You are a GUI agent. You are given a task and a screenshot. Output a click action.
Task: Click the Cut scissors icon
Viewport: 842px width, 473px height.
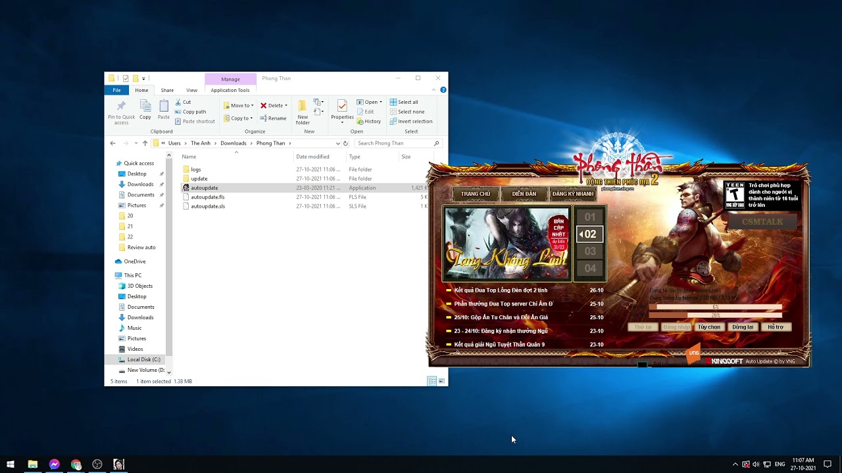point(178,102)
